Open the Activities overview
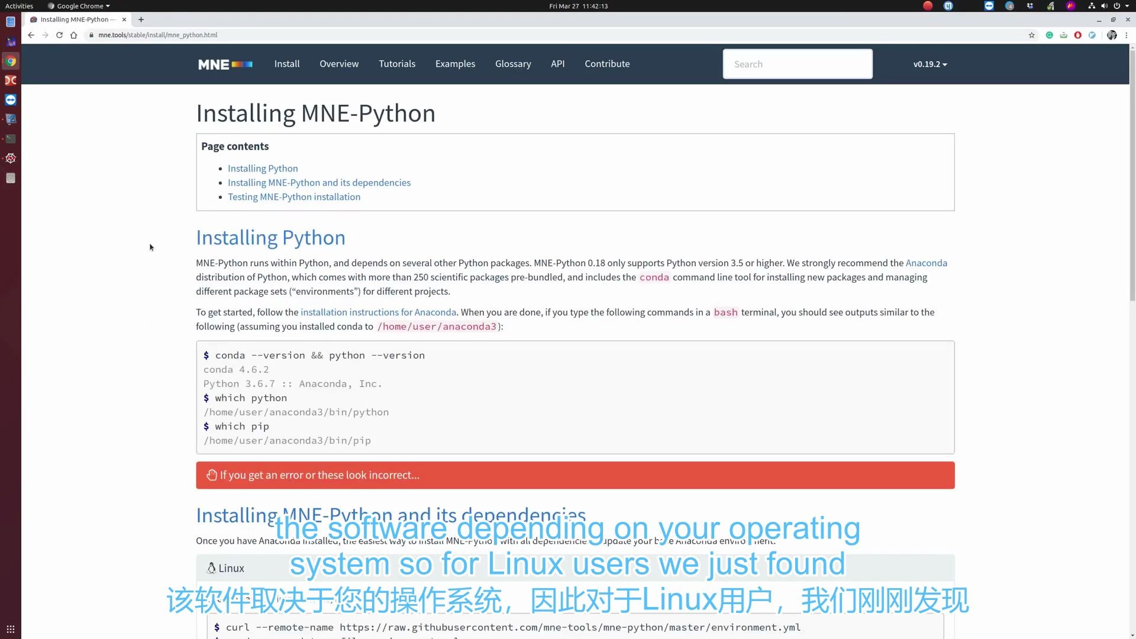This screenshot has height=639, width=1136. (x=19, y=6)
